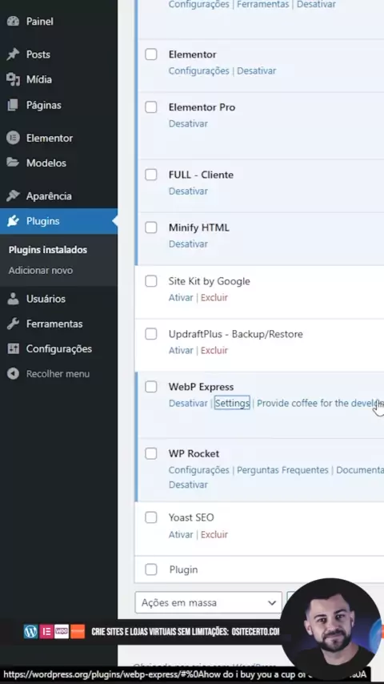Open the Usuários menu item
Viewport: 384px width, 684px height.
tap(46, 299)
